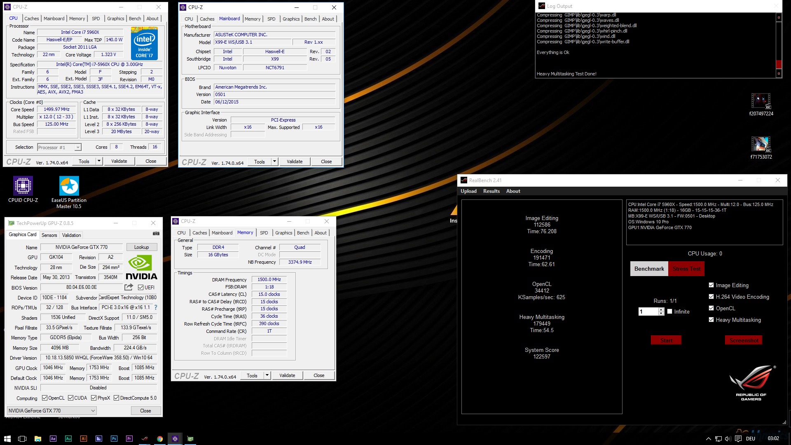Enable the Infinite runs checkbox in RealBench
This screenshot has width=791, height=445.
tap(669, 311)
